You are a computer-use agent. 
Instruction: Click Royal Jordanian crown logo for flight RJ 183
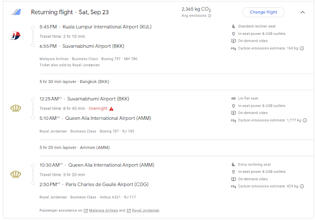point(15,108)
